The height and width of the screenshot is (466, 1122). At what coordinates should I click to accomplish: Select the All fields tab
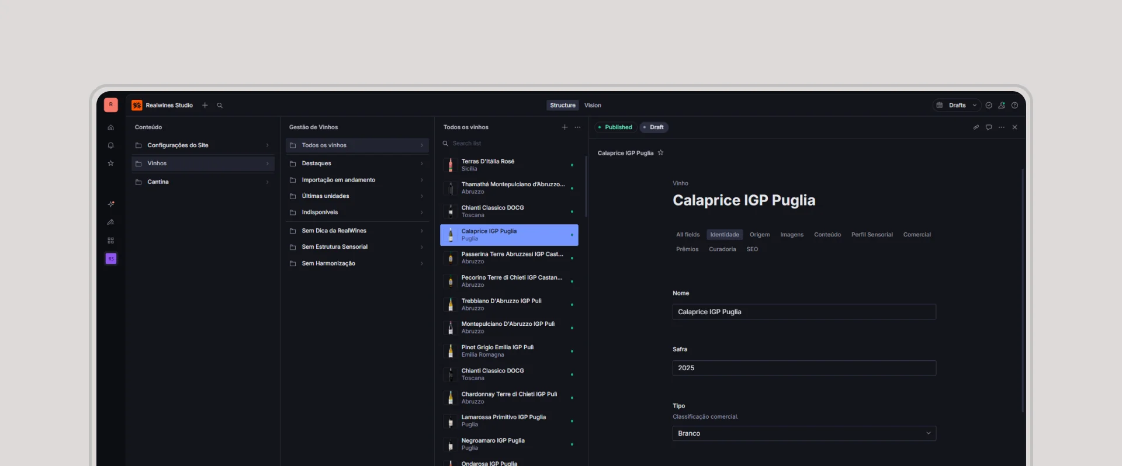[x=688, y=235]
